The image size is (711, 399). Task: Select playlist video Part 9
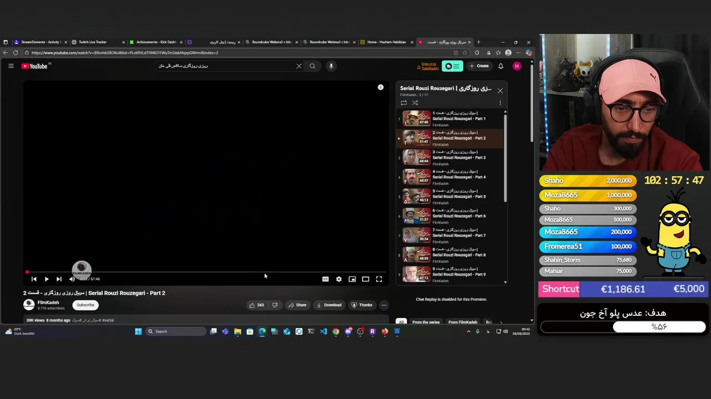pos(450,274)
